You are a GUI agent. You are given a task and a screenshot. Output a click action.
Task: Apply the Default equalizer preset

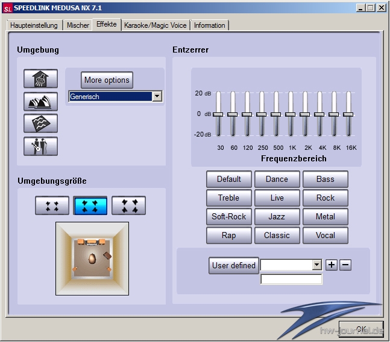tap(229, 179)
